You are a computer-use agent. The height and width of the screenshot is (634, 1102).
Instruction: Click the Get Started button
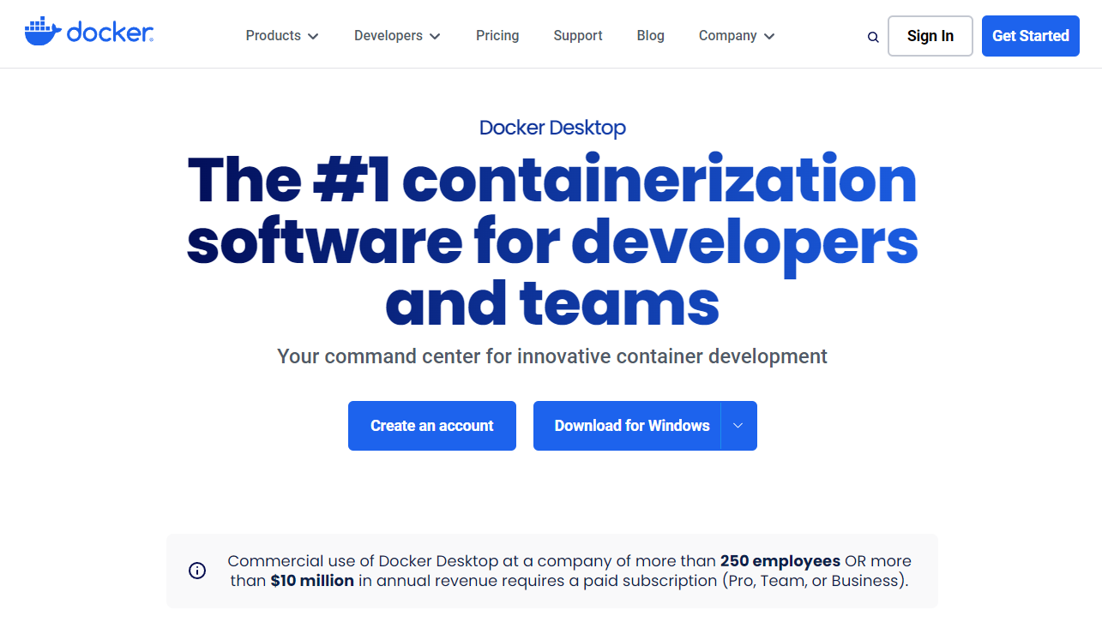point(1031,36)
